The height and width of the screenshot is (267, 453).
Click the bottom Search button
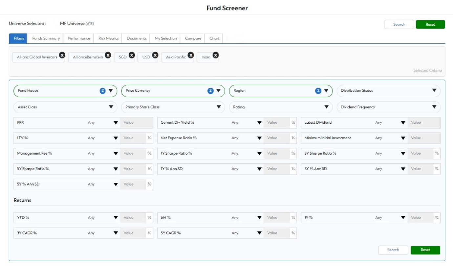click(x=393, y=250)
